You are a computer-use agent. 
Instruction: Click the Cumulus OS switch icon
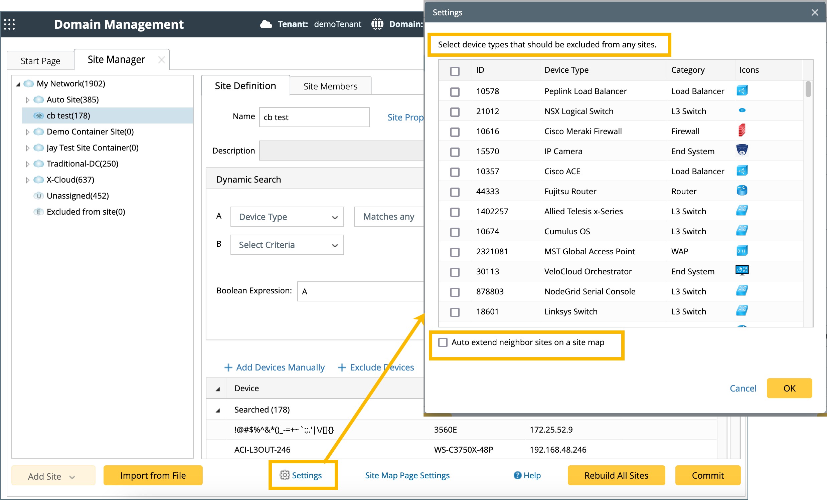(x=742, y=231)
